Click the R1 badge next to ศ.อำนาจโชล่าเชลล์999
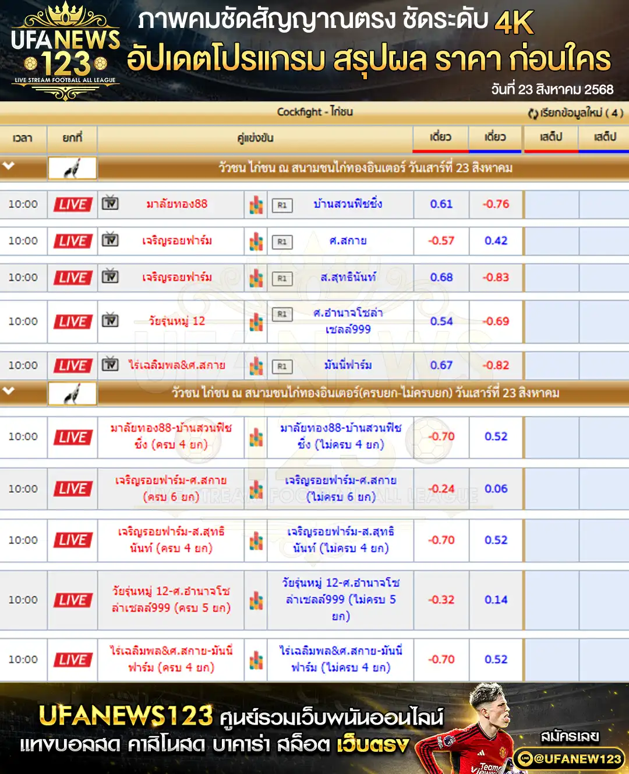Image resolution: width=629 pixels, height=774 pixels. click(282, 314)
